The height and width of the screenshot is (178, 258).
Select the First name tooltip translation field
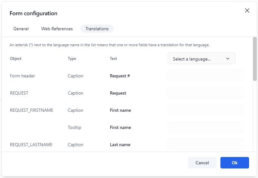tap(206, 127)
